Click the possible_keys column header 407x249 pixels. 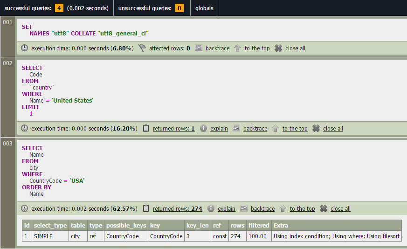[126, 225]
